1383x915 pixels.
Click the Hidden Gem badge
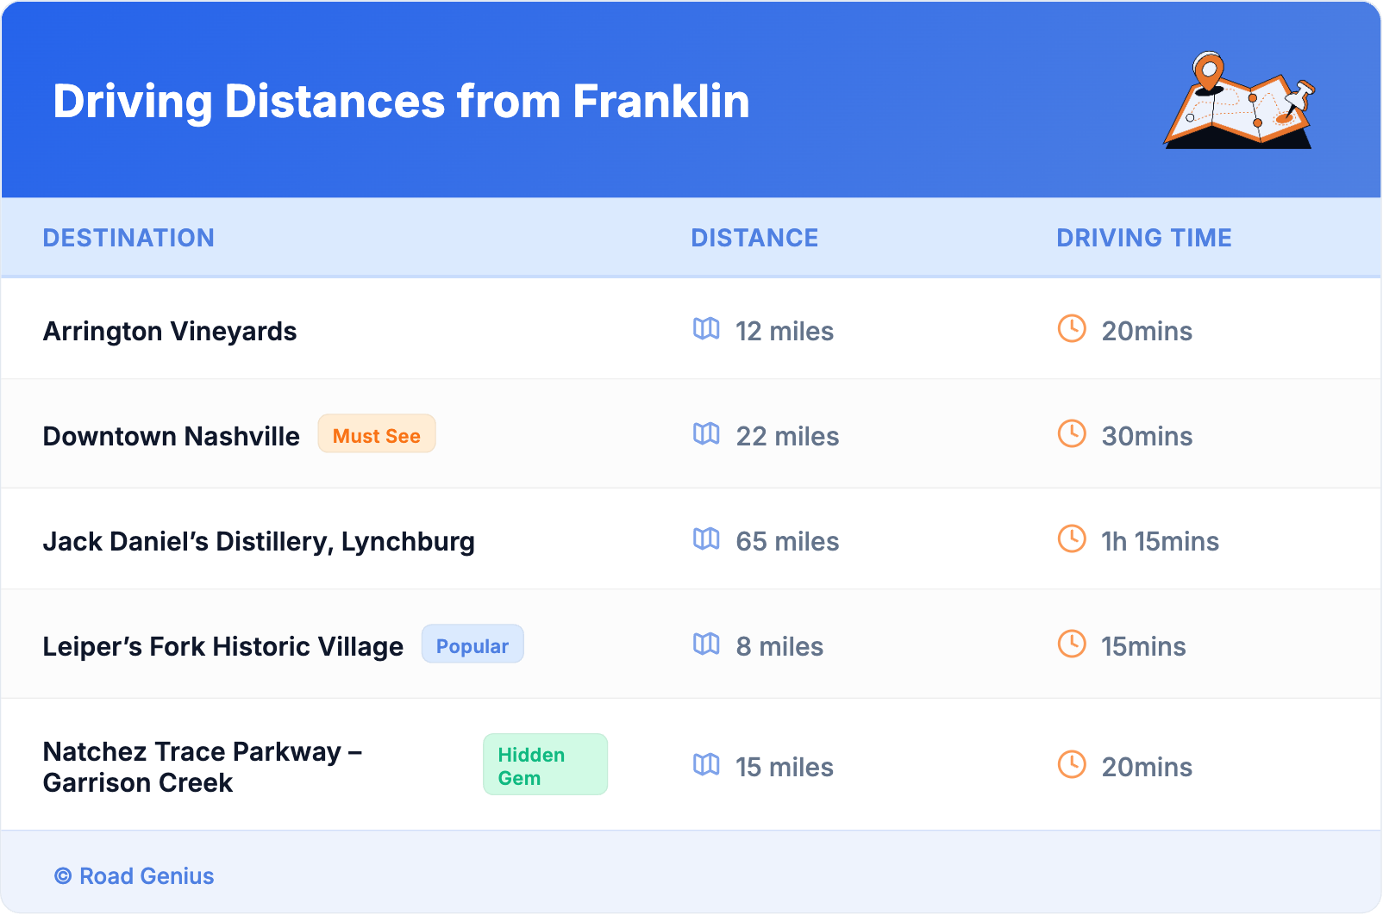click(545, 765)
